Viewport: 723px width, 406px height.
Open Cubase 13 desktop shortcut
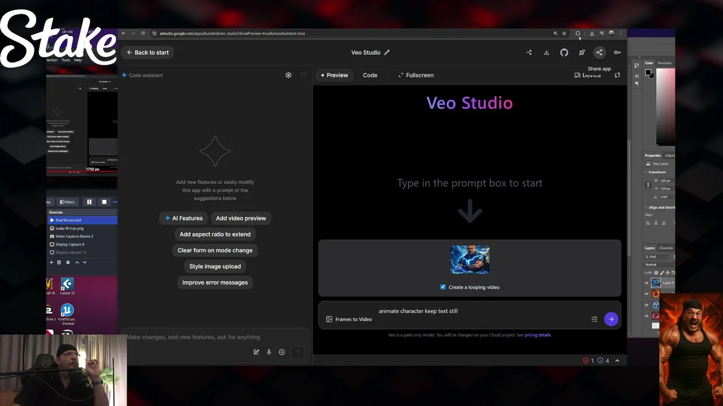point(67,286)
